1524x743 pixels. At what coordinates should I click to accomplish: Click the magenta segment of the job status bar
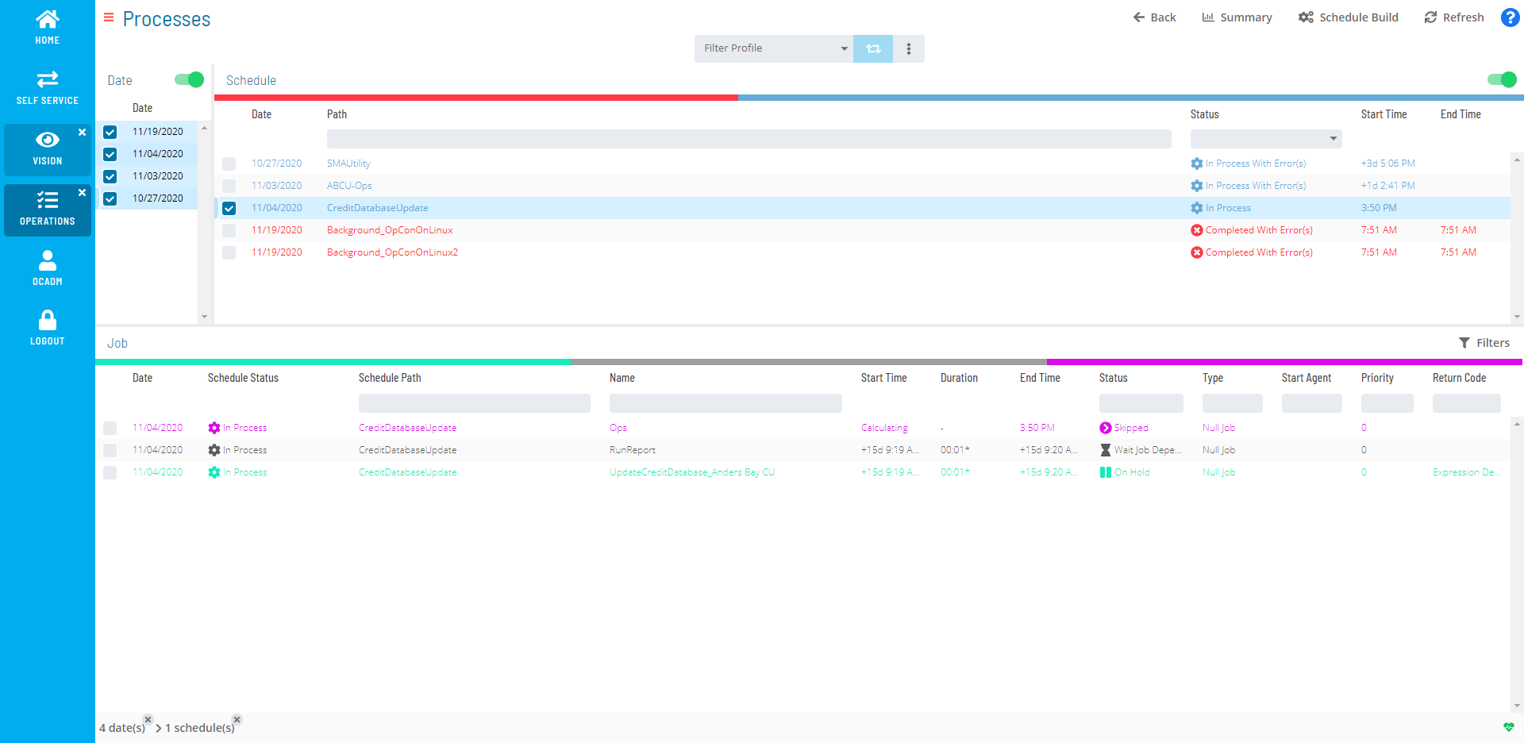tap(1285, 362)
